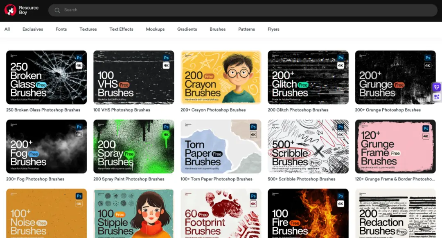This screenshot has width=442, height=238.
Task: Click the Resource Boy logo
Action: click(21, 10)
